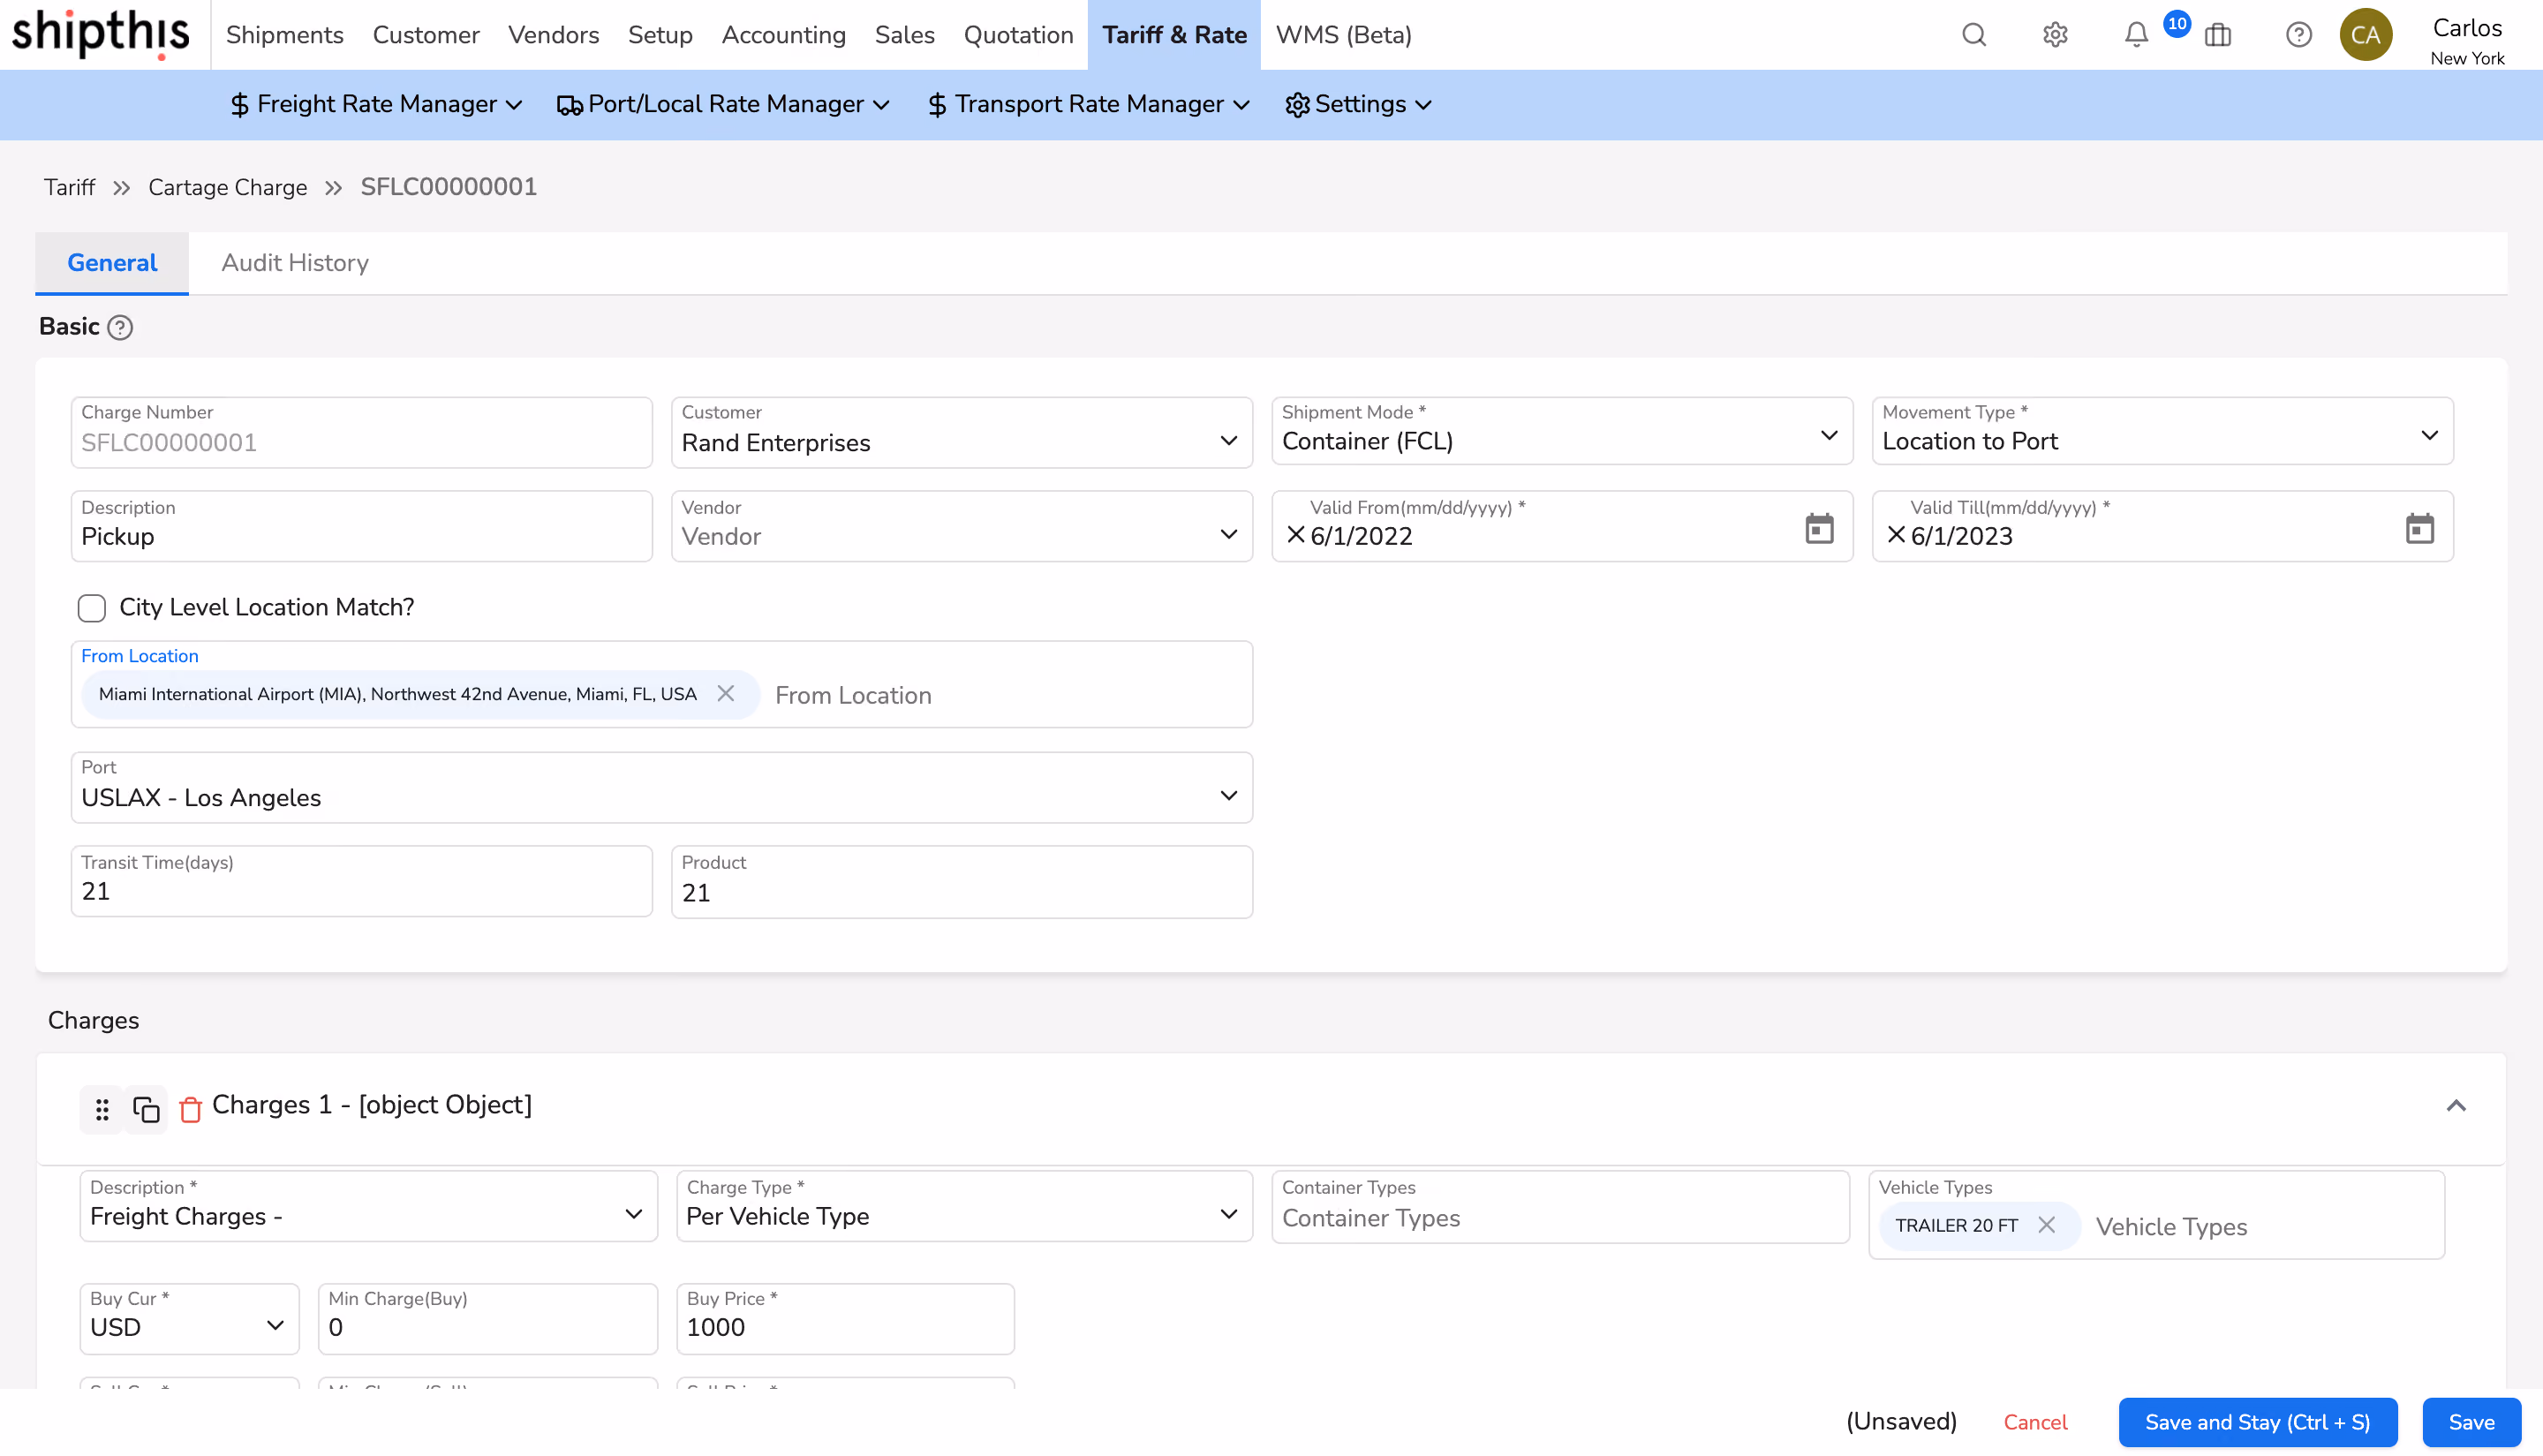The image size is (2543, 1456).
Task: Open the search icon in header
Action: pos(1974,35)
